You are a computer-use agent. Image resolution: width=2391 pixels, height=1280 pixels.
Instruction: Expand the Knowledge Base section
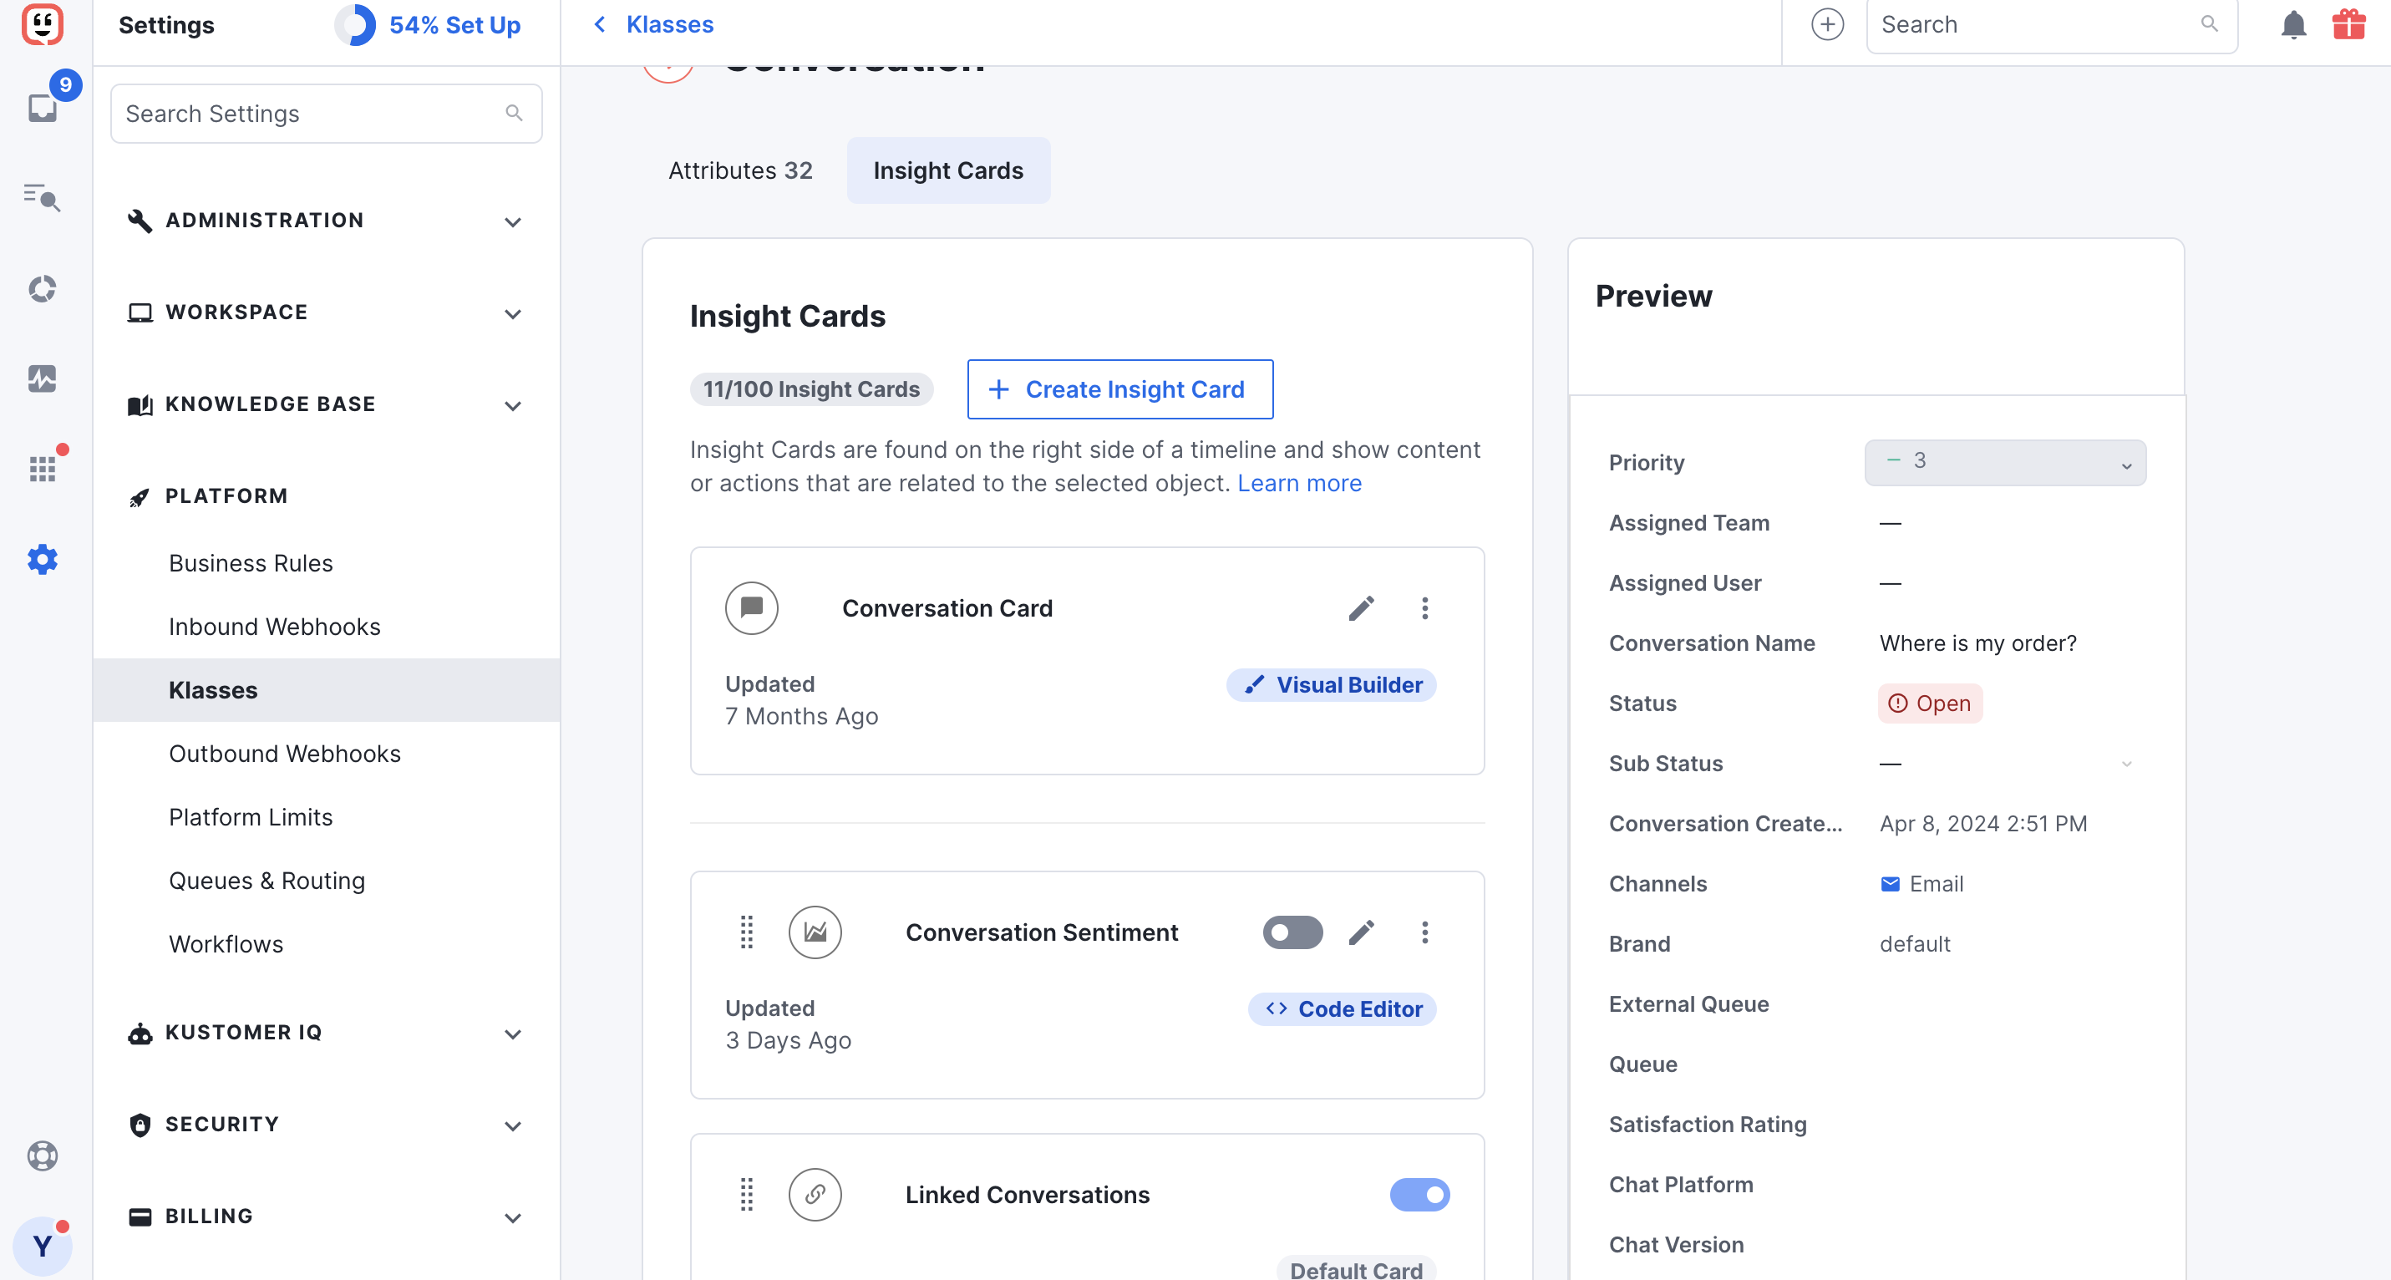[326, 404]
